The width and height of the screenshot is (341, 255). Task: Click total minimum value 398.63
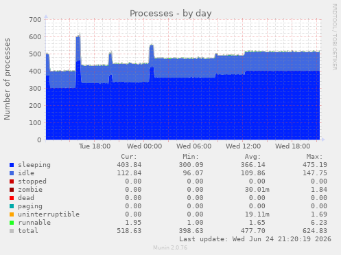pos(191,231)
